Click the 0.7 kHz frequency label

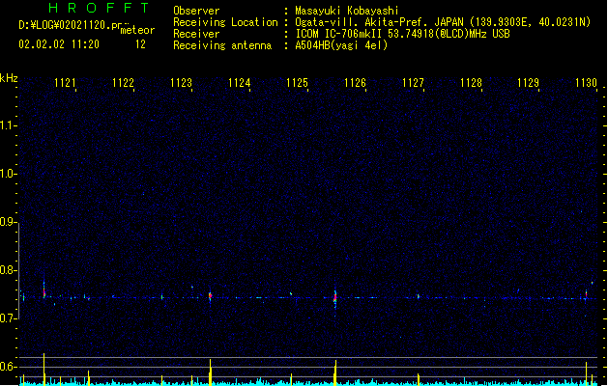[x=8, y=318]
